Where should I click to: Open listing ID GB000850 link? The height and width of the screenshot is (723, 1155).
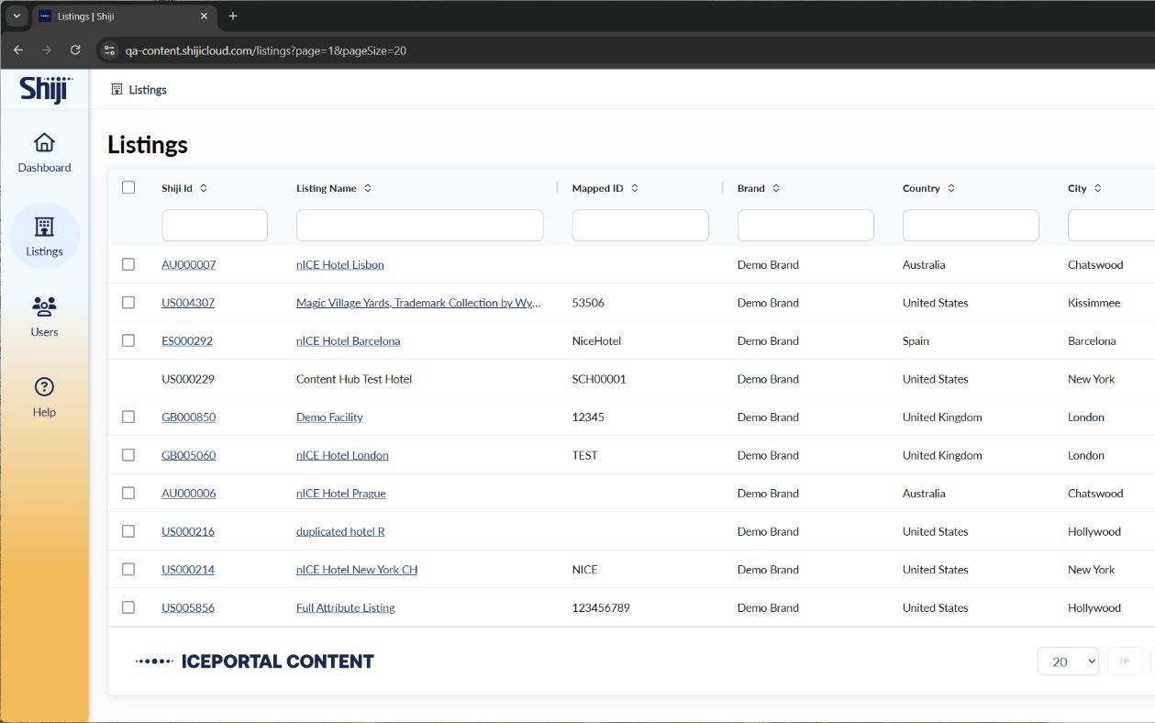[x=188, y=417]
